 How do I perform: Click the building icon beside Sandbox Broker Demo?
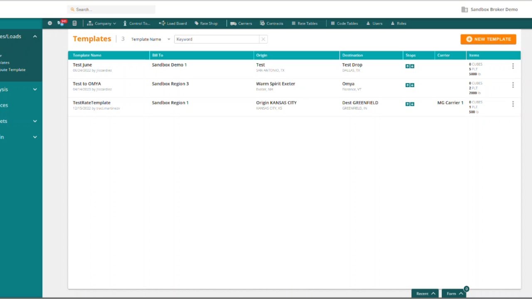[x=465, y=10]
